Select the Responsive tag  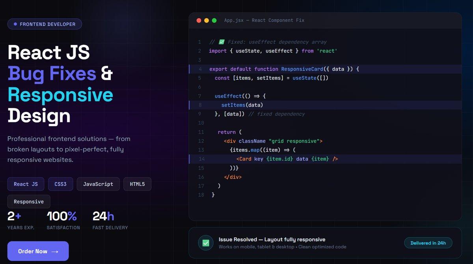pos(29,202)
